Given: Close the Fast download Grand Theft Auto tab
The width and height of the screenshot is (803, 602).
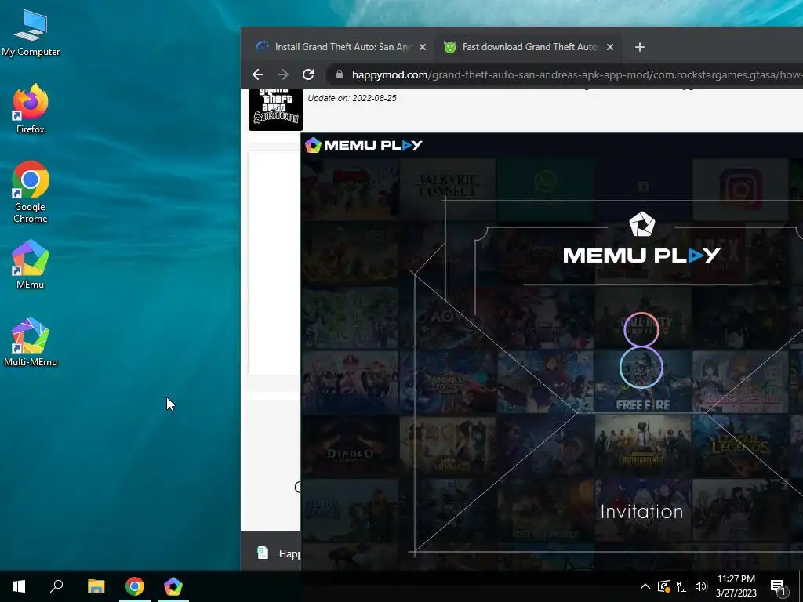Looking at the screenshot, I should [x=610, y=47].
